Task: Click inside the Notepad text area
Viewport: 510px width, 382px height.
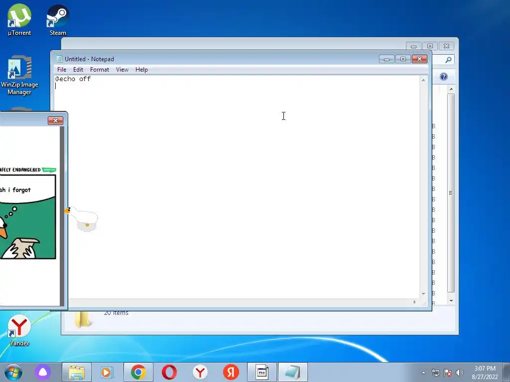Action: [237, 187]
